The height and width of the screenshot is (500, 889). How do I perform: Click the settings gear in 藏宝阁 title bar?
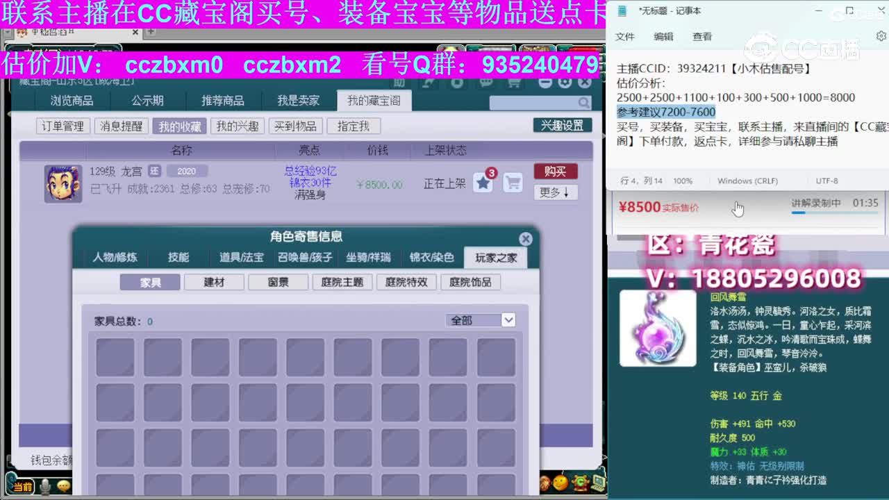[x=565, y=82]
